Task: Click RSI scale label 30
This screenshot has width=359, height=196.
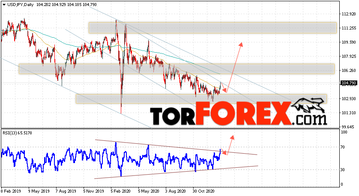Action: coord(343,170)
